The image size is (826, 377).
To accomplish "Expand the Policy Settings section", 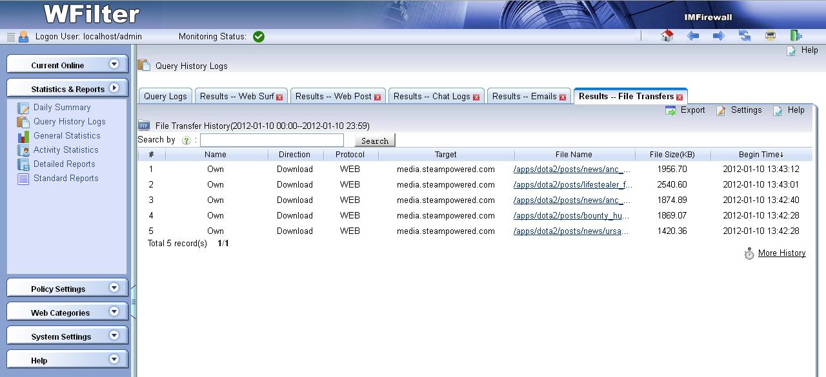I will coord(114,288).
